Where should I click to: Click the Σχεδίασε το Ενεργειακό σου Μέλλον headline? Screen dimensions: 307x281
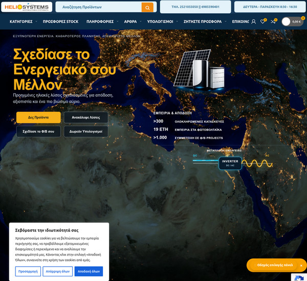(64, 69)
